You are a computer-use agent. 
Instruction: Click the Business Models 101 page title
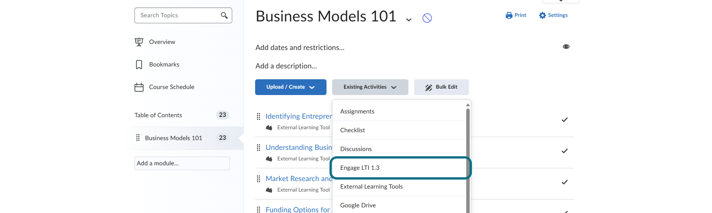tap(326, 17)
